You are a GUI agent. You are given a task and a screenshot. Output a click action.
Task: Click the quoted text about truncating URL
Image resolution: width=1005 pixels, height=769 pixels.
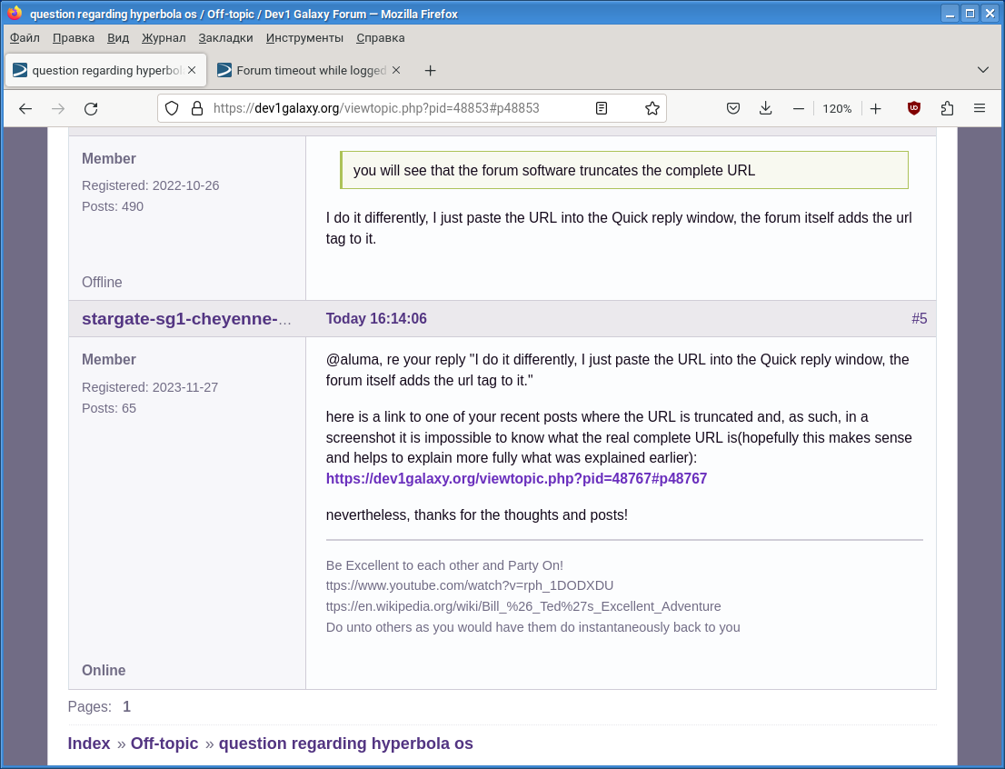553,171
